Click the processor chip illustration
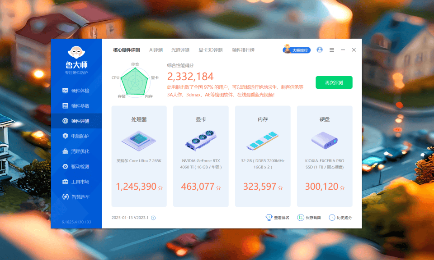 tap(139, 141)
